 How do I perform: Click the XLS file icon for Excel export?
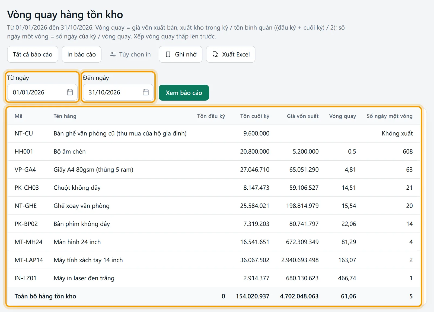[215, 55]
